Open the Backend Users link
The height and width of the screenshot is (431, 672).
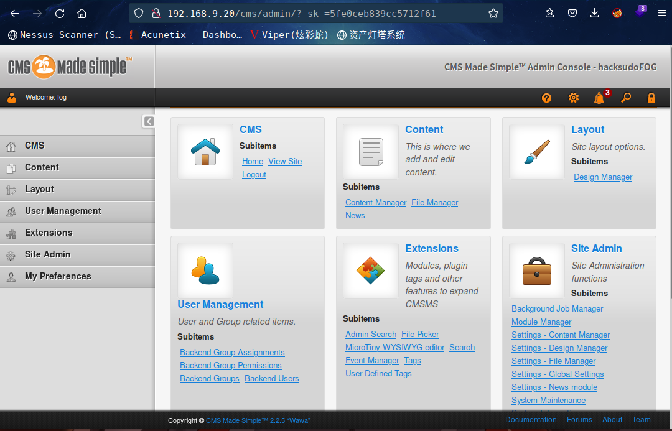tap(272, 379)
